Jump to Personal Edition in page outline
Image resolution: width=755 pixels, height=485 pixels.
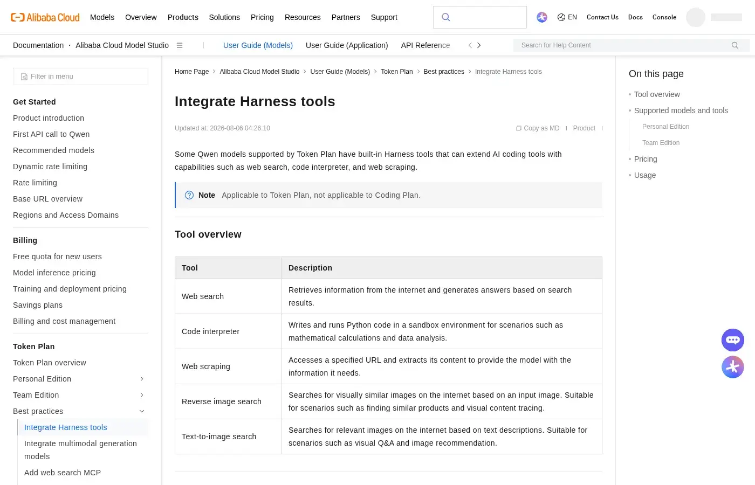click(x=665, y=127)
